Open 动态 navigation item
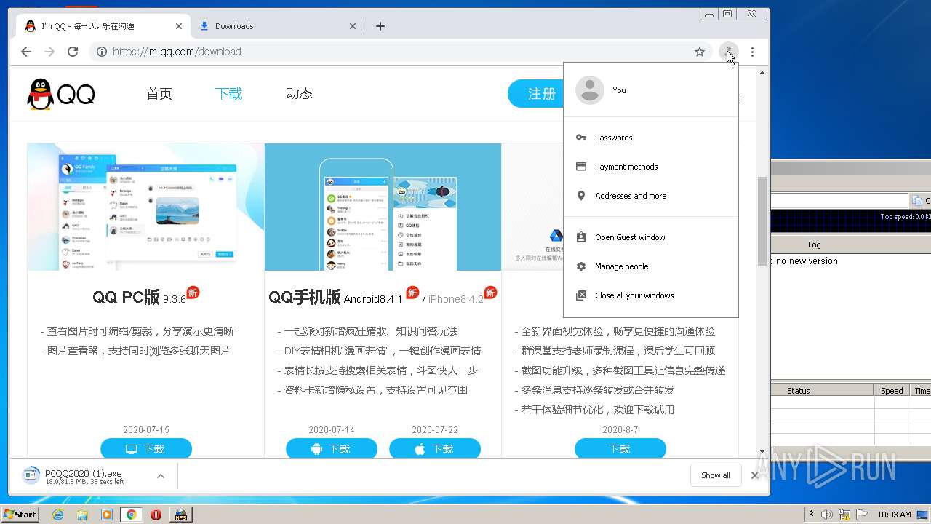This screenshot has height=524, width=931. pyautogui.click(x=299, y=94)
